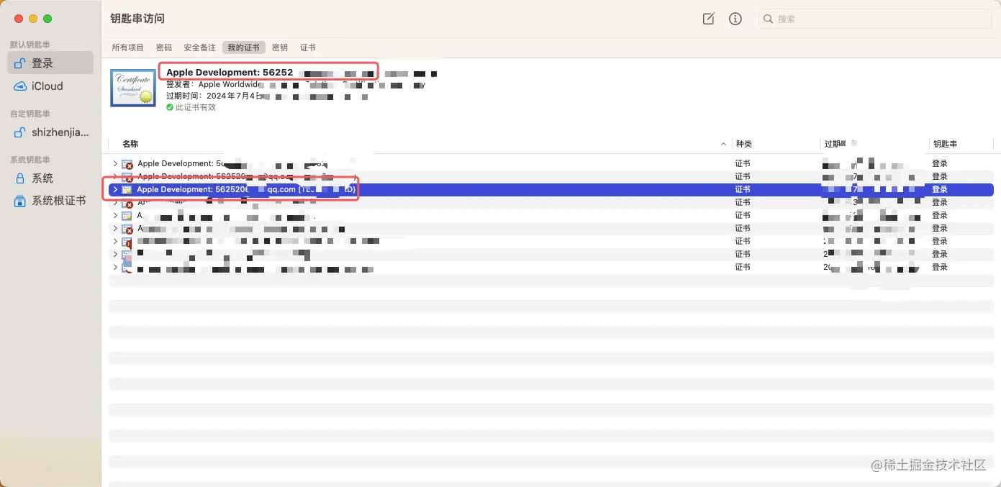Expand the struck-through Apple Development @qq.co row

[x=115, y=176]
